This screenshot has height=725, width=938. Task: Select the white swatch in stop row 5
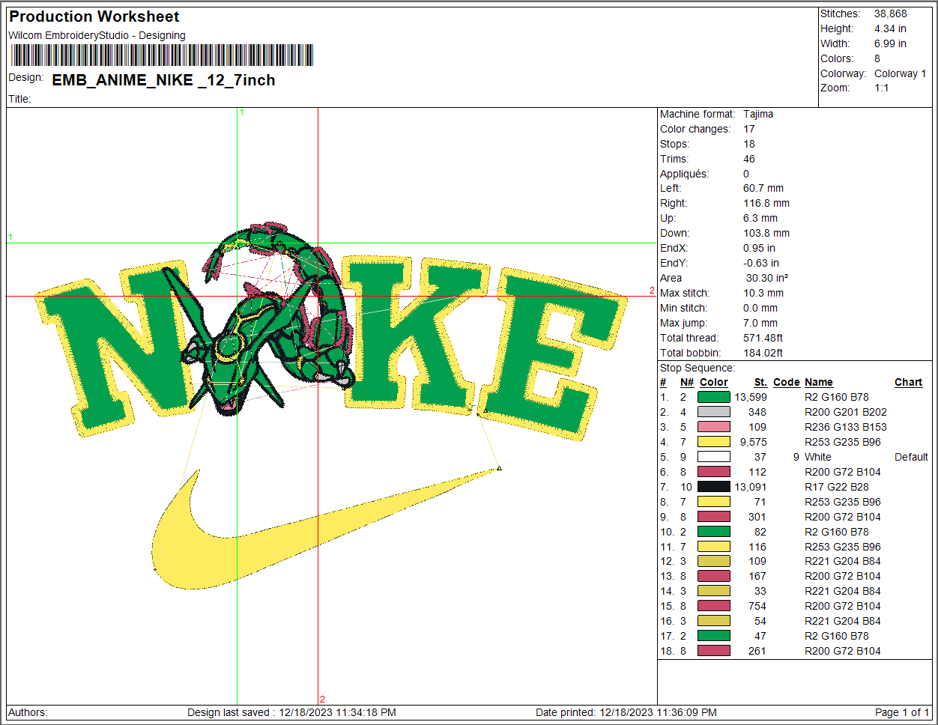click(x=713, y=457)
